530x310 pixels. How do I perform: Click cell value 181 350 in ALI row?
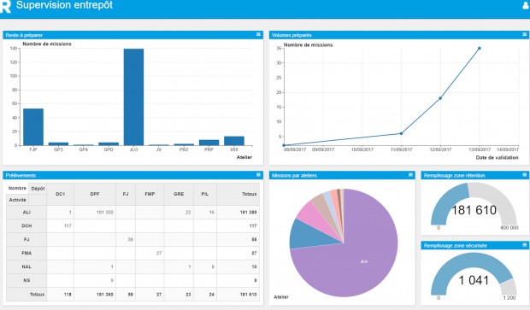[x=105, y=213]
